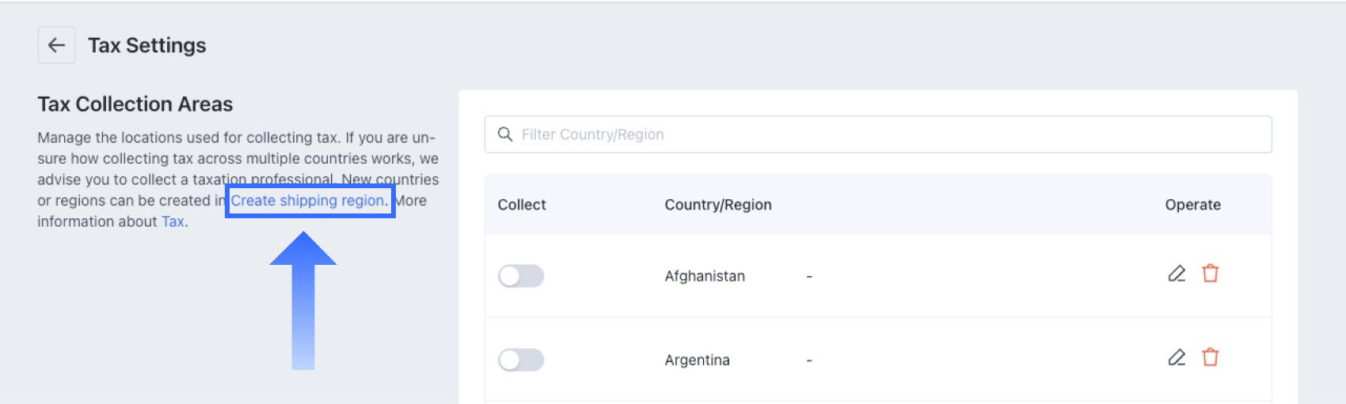The width and height of the screenshot is (1346, 404).
Task: Go back using the left arrow button
Action: click(x=56, y=45)
